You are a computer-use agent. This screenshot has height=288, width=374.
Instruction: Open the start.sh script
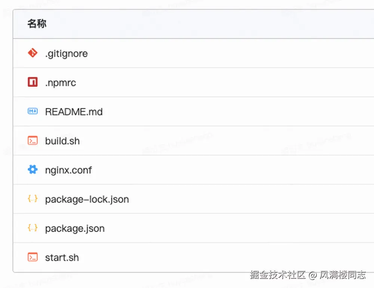coord(62,258)
